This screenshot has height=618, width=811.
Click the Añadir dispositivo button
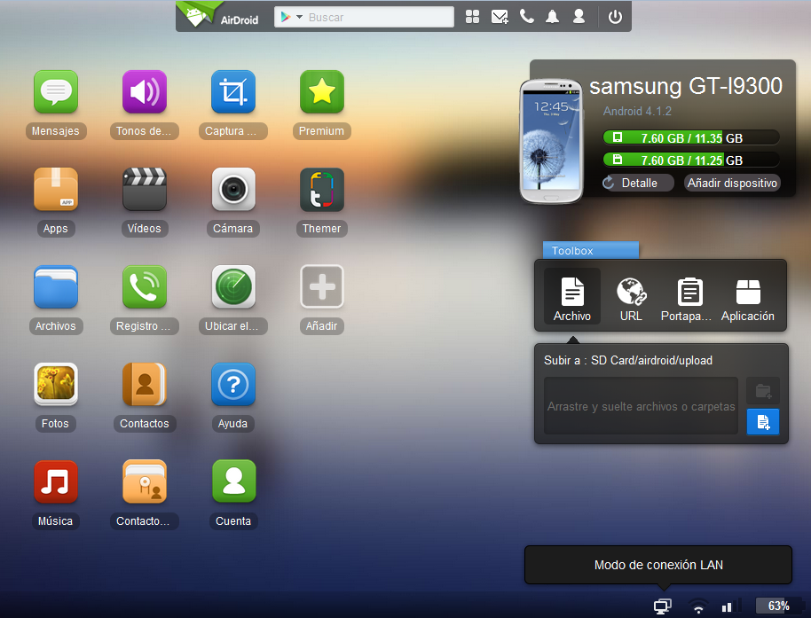[732, 183]
